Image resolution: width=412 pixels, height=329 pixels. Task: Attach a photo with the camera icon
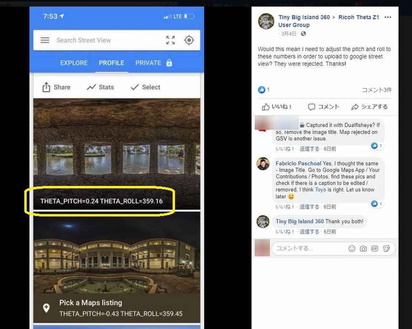[x=363, y=248]
